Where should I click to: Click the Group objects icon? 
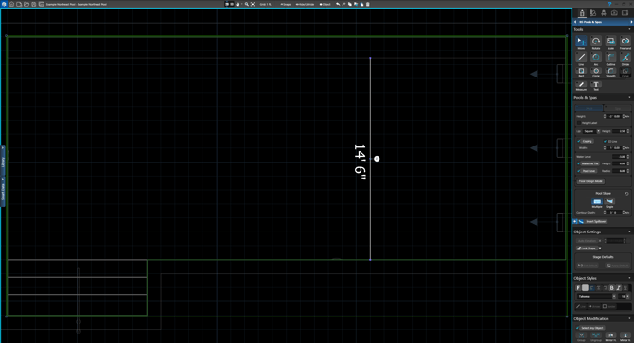581,336
